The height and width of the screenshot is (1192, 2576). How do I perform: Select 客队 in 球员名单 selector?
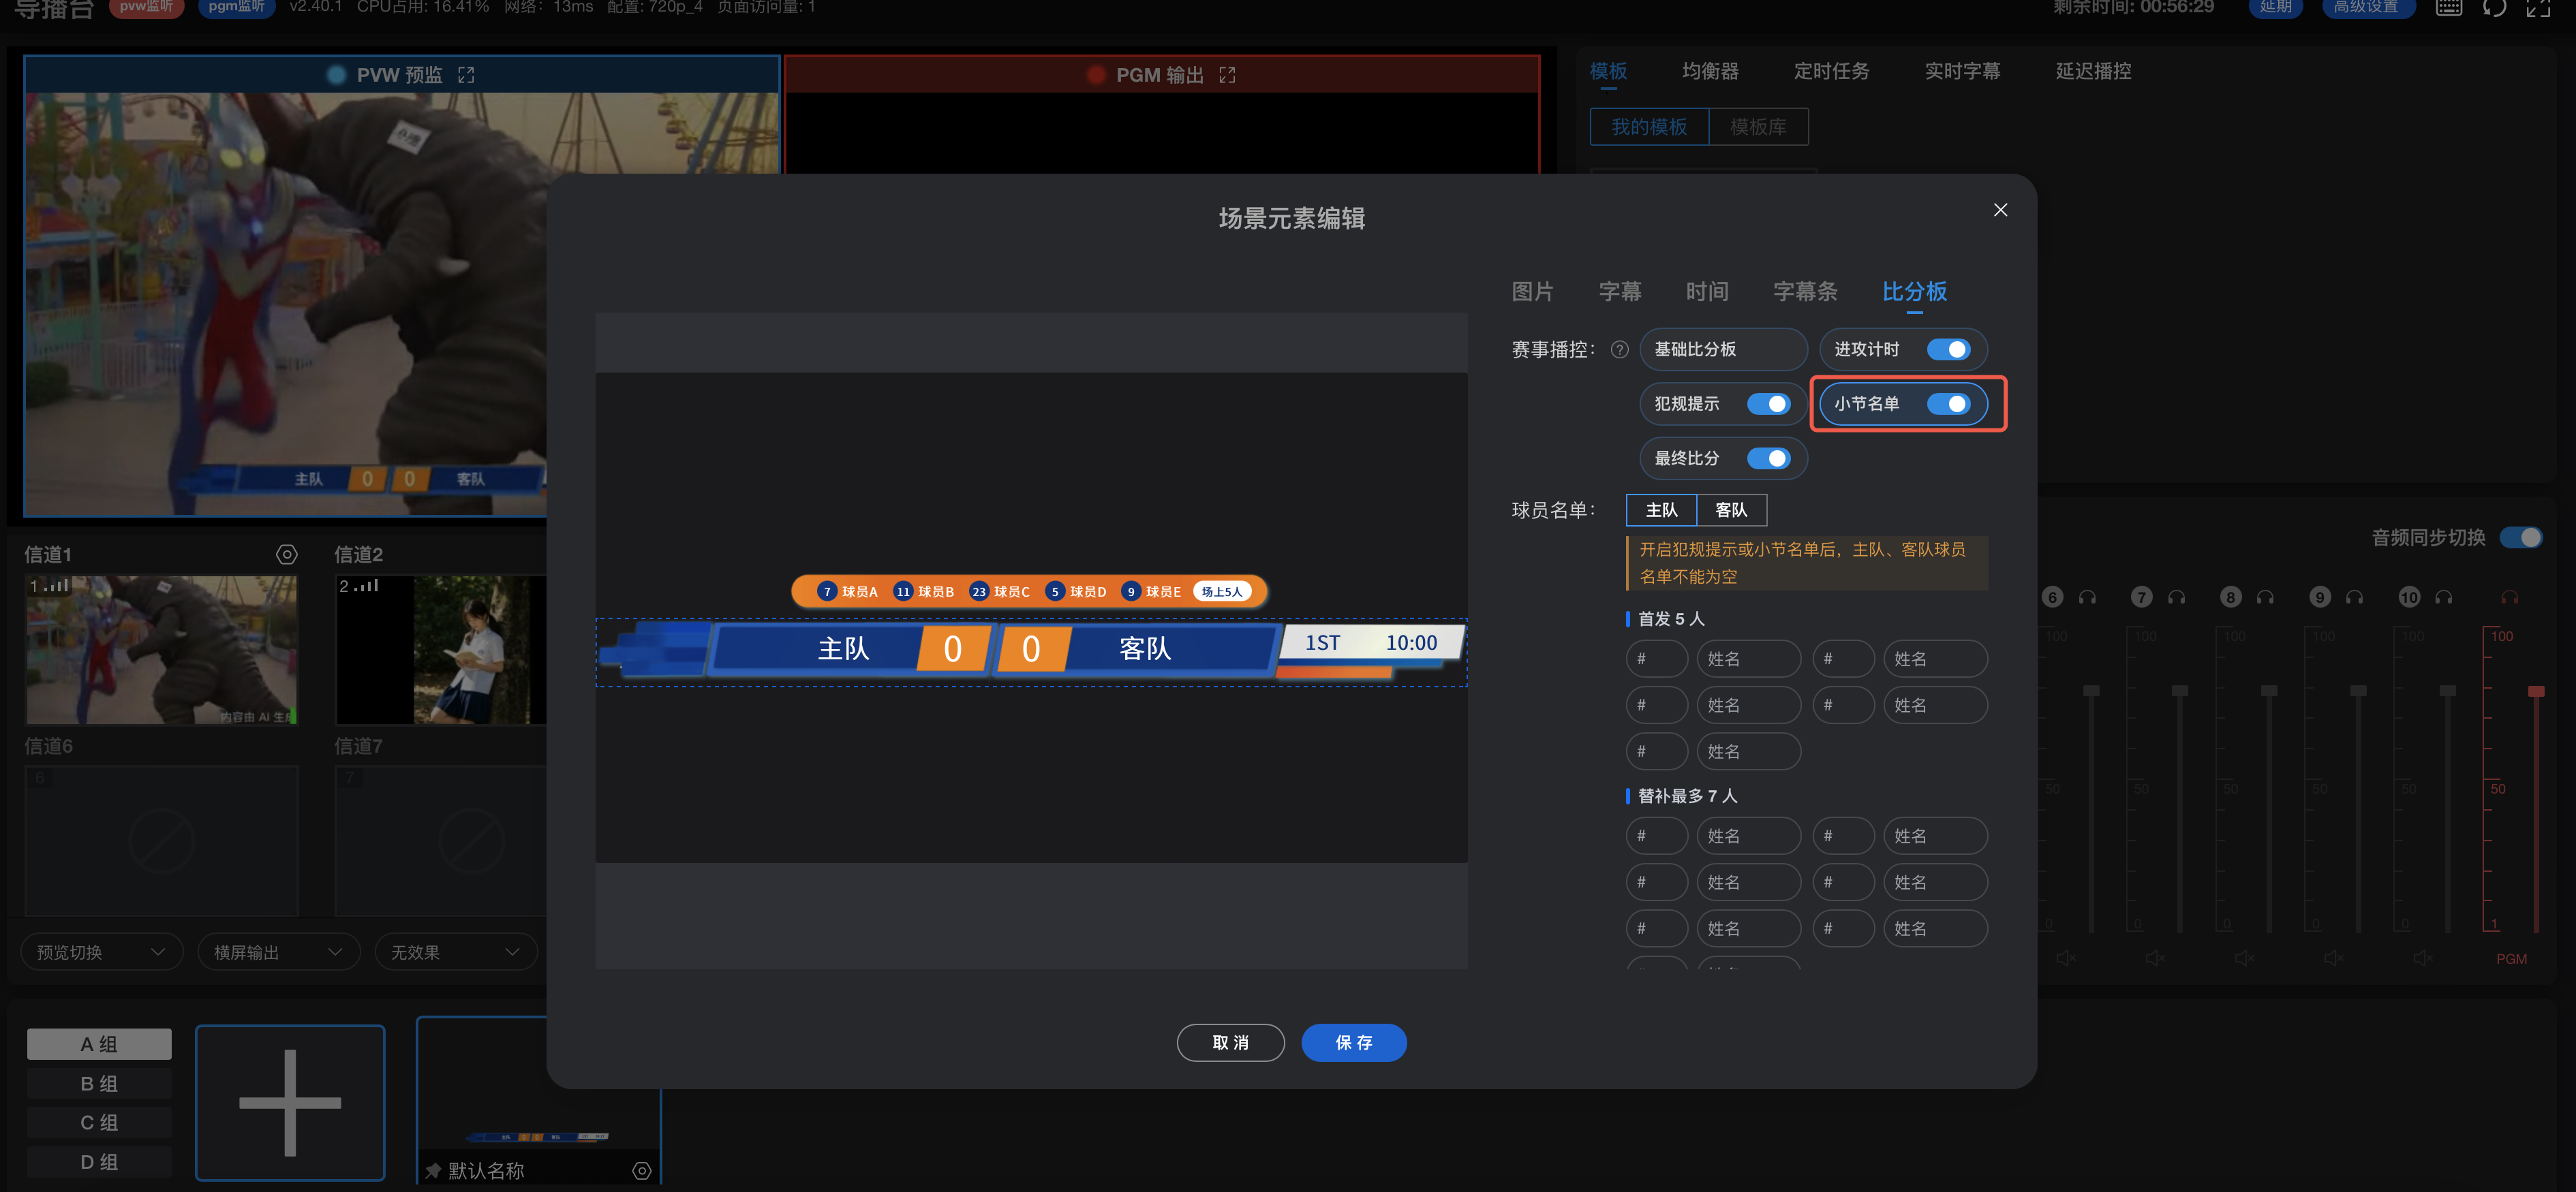[x=1731, y=511]
